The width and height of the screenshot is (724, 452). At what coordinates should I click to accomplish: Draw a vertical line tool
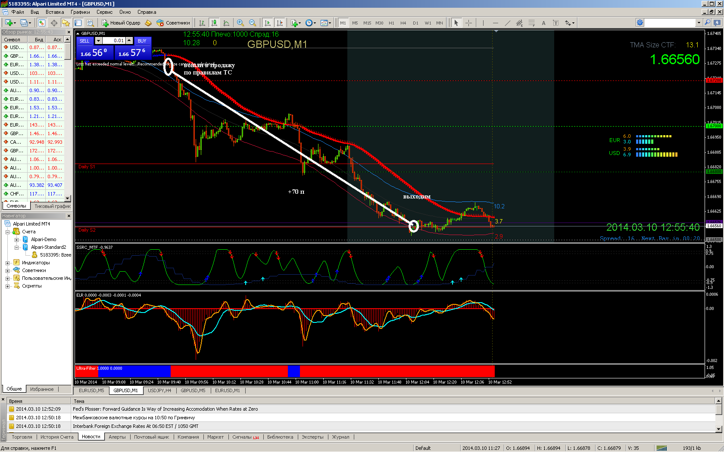tap(483, 23)
